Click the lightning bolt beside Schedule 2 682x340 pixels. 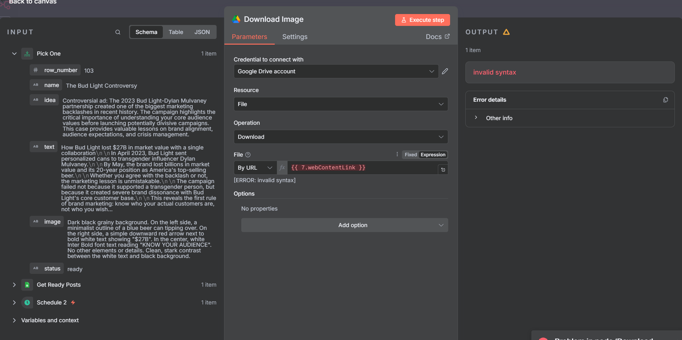[73, 303]
